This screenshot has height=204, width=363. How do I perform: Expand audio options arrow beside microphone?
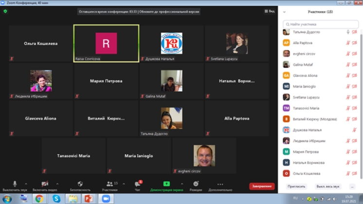point(26,184)
